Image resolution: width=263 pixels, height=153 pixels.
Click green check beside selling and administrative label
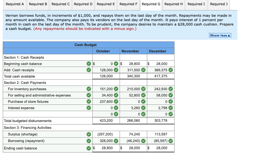pos(89,95)
